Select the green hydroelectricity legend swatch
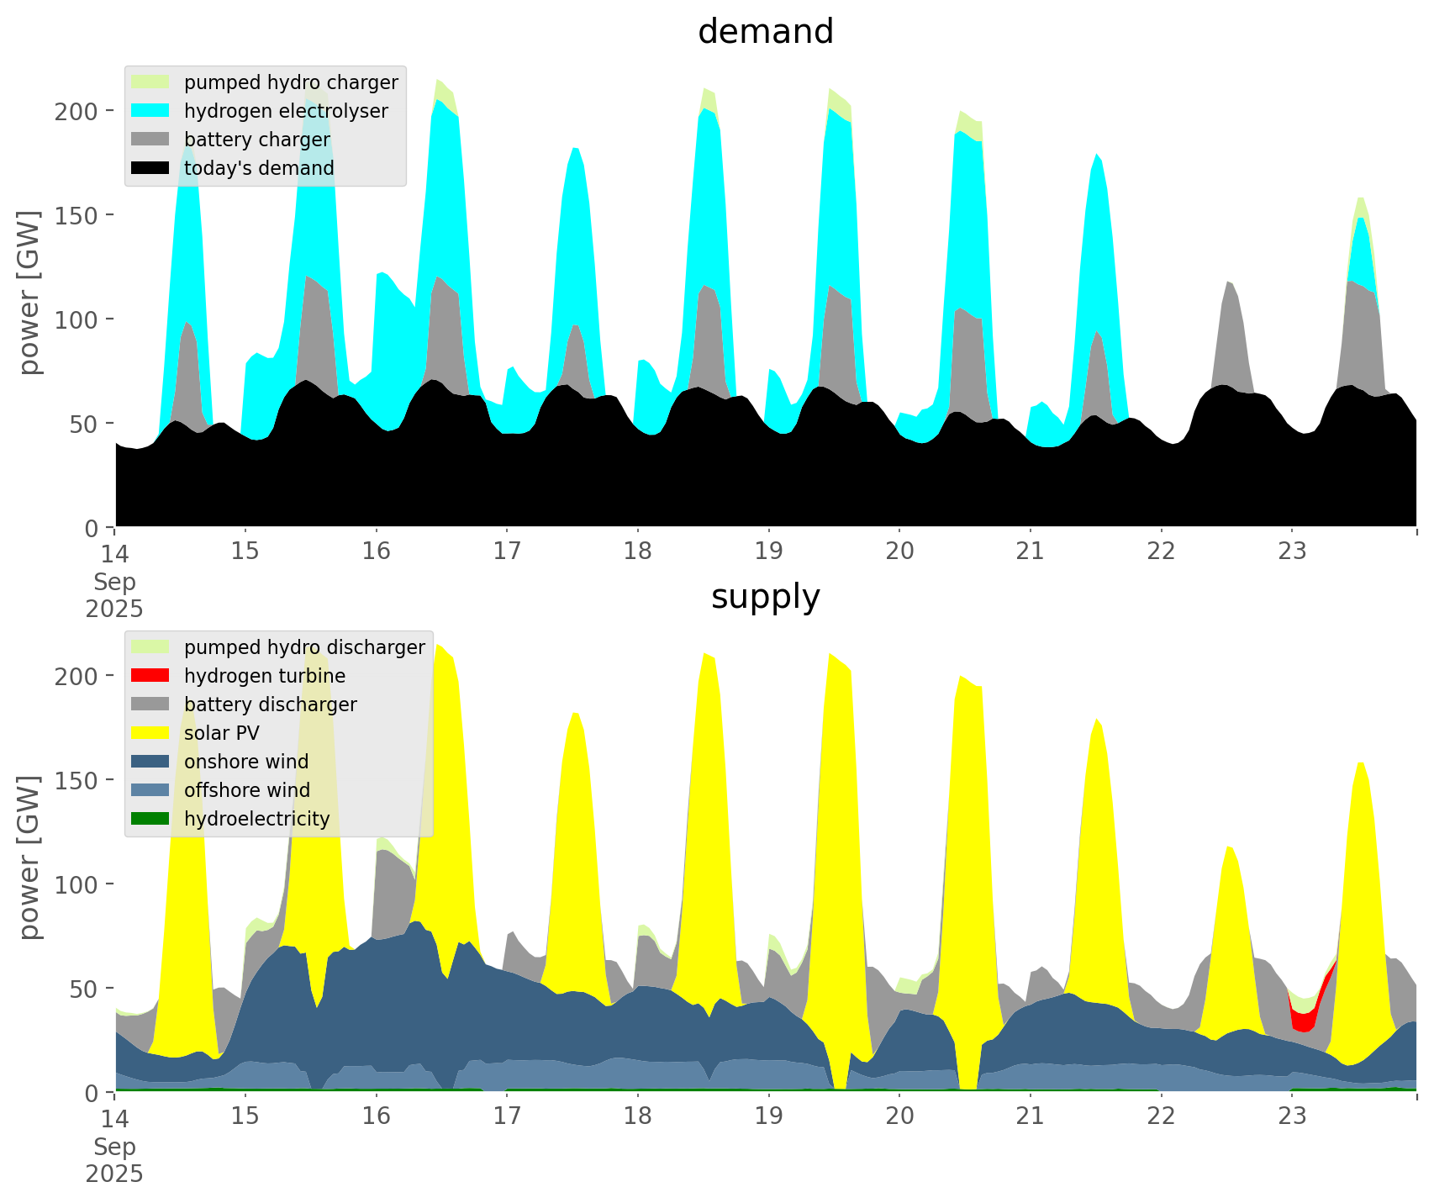 (150, 819)
